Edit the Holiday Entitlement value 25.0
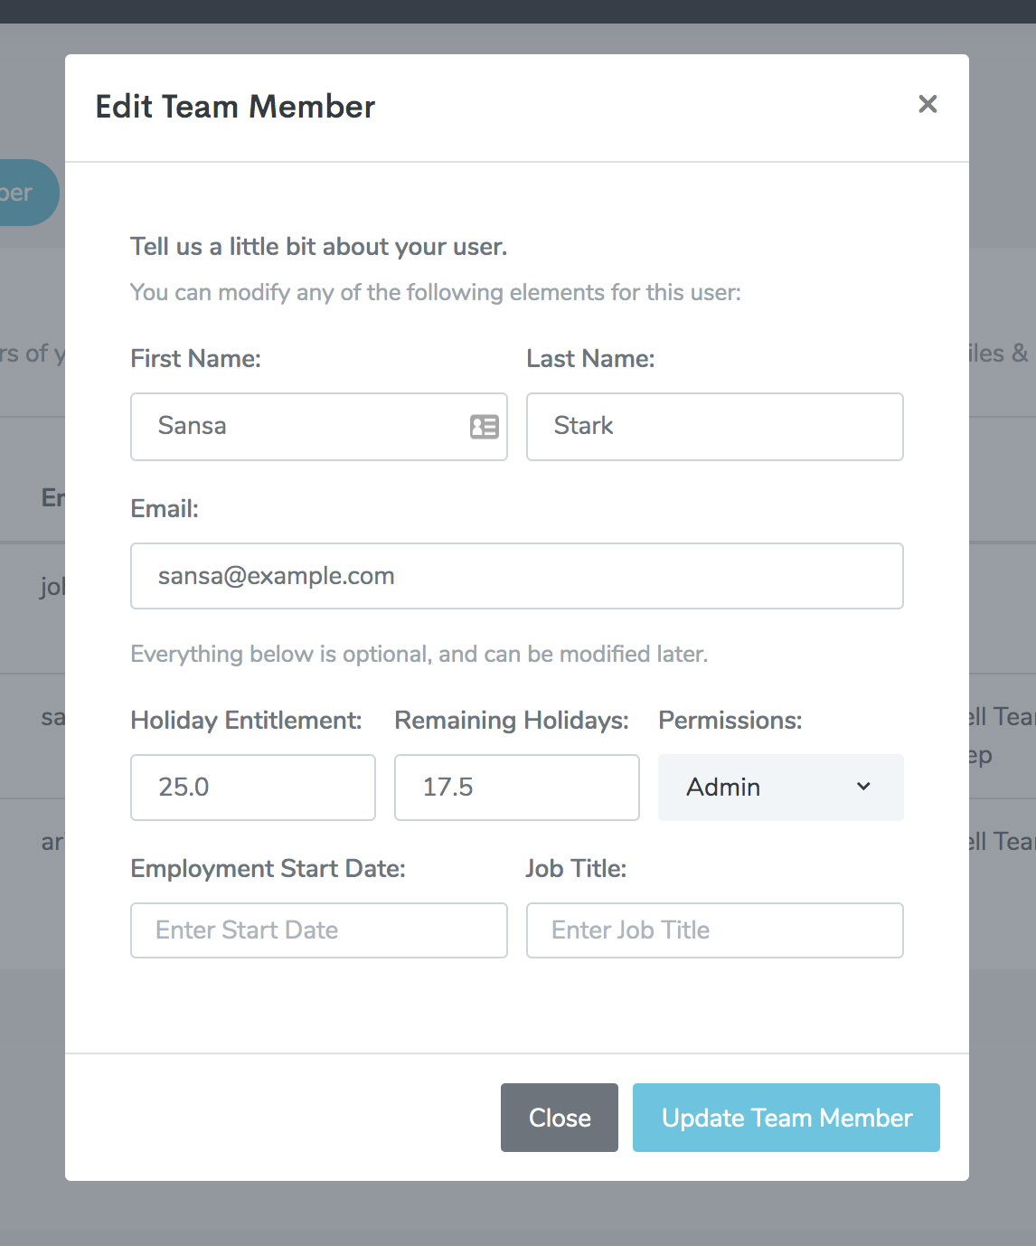The image size is (1036, 1246). (253, 788)
